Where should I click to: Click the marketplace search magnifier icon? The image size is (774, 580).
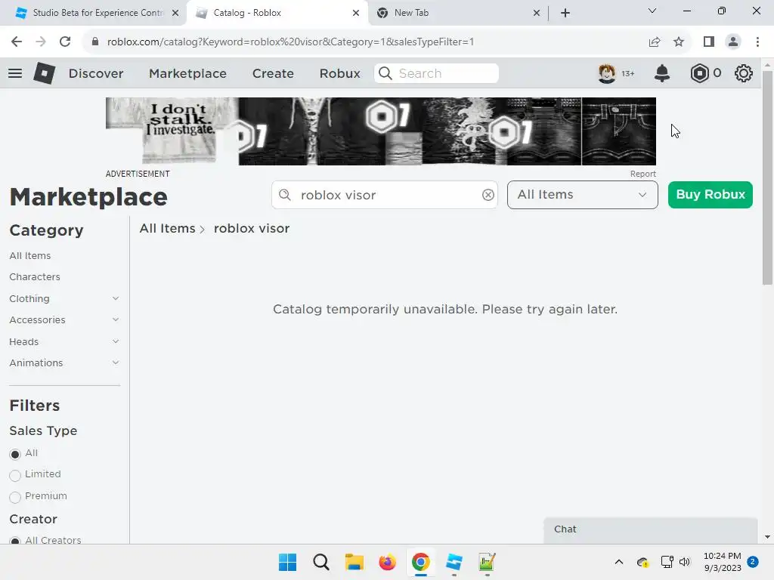coord(285,195)
